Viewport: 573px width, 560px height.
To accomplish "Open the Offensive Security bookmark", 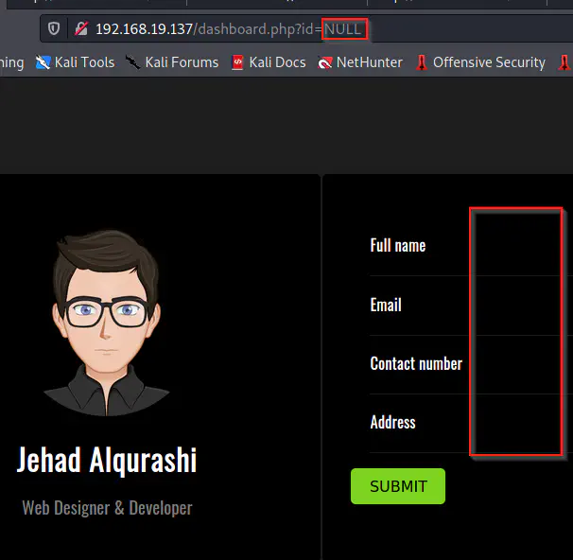I will pyautogui.click(x=479, y=62).
